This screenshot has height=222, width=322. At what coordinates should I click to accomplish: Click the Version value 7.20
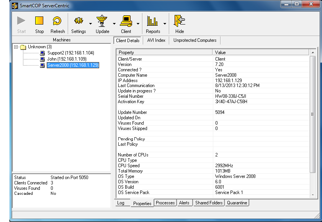(219, 64)
